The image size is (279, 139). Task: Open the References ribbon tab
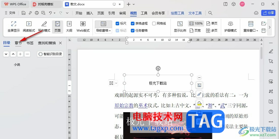click(x=112, y=13)
